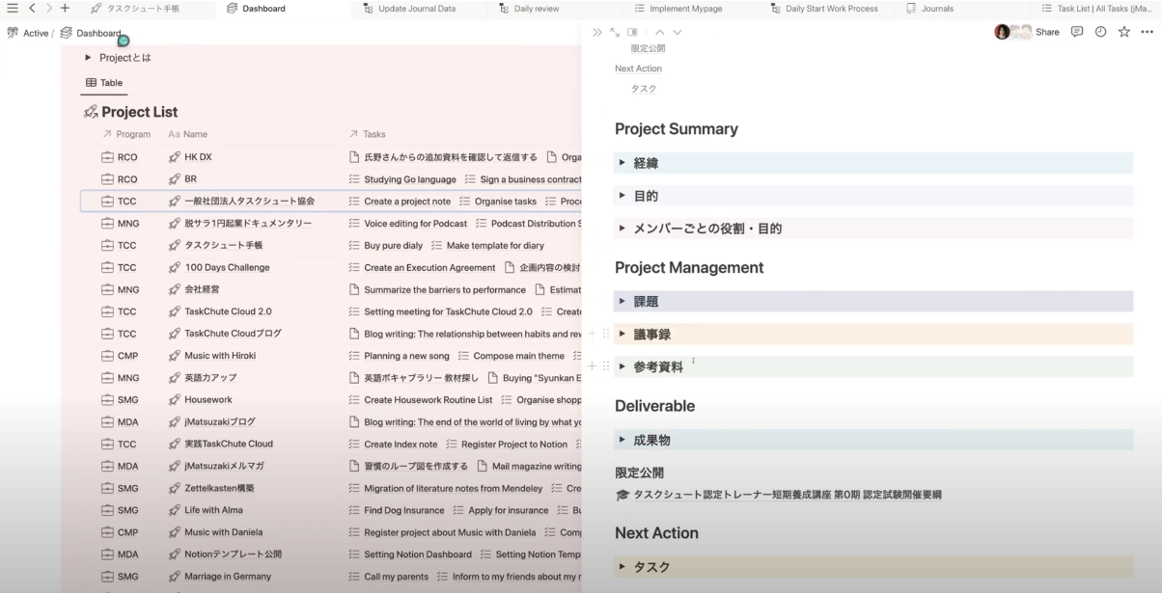Go to next record with down chevron
Screen dimensions: 1162x594
[677, 33]
